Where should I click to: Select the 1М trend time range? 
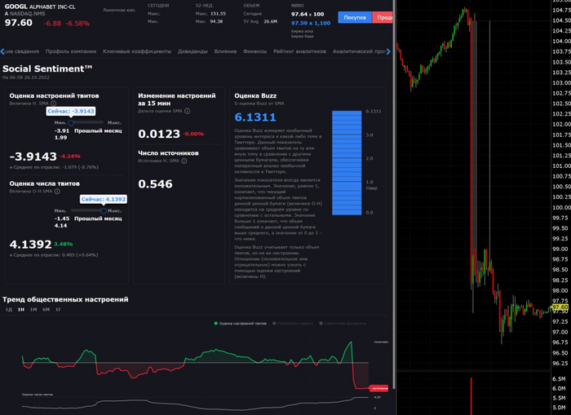coord(33,310)
